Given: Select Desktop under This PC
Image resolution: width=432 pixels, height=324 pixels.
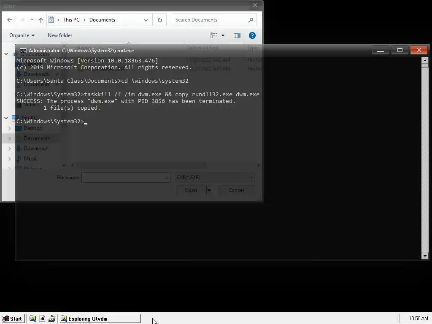Looking at the screenshot, I should tap(33, 128).
